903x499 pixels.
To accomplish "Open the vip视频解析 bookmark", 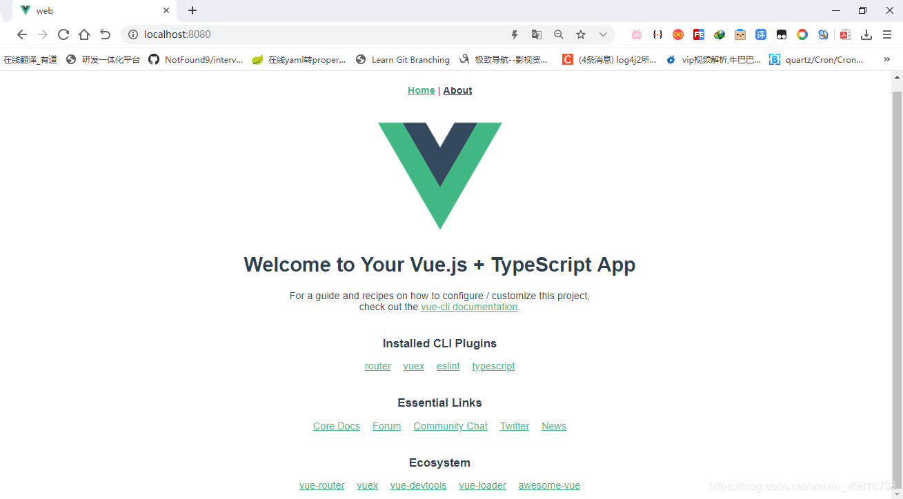I will tap(713, 60).
